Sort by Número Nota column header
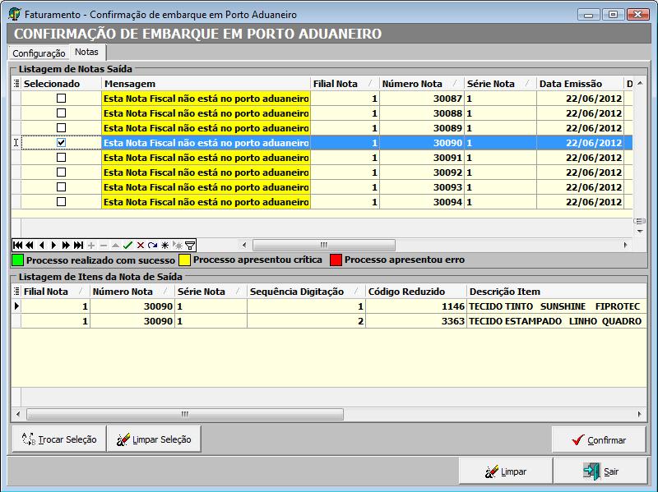The height and width of the screenshot is (492, 658). pyautogui.click(x=412, y=84)
